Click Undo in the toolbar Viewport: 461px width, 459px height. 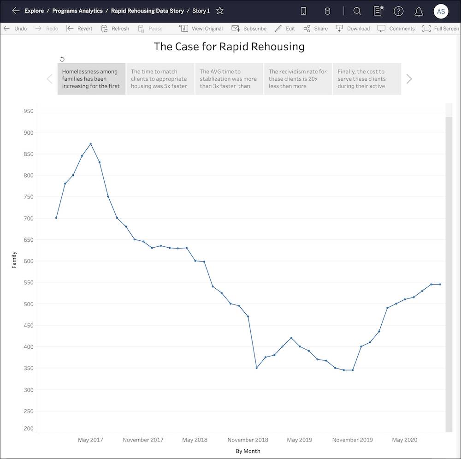click(x=15, y=29)
